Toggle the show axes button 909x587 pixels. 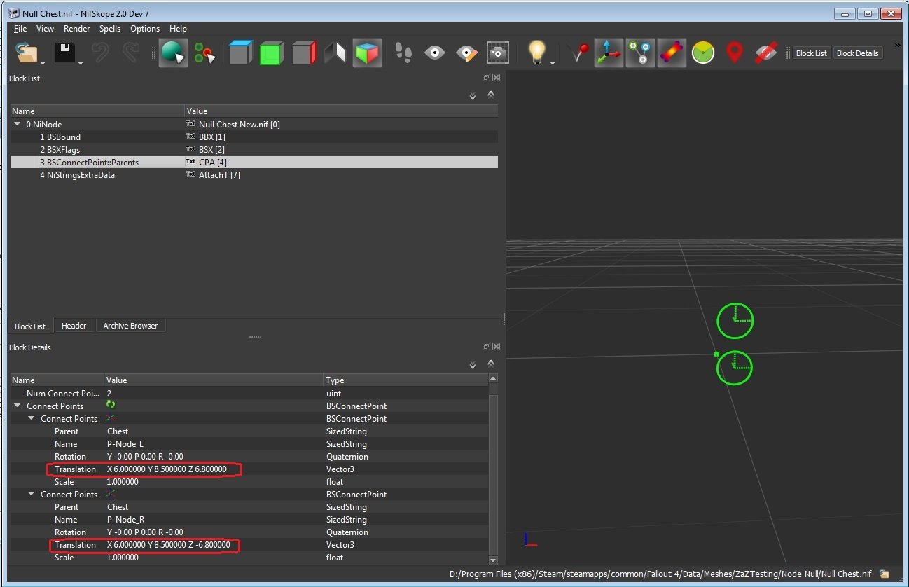click(608, 53)
